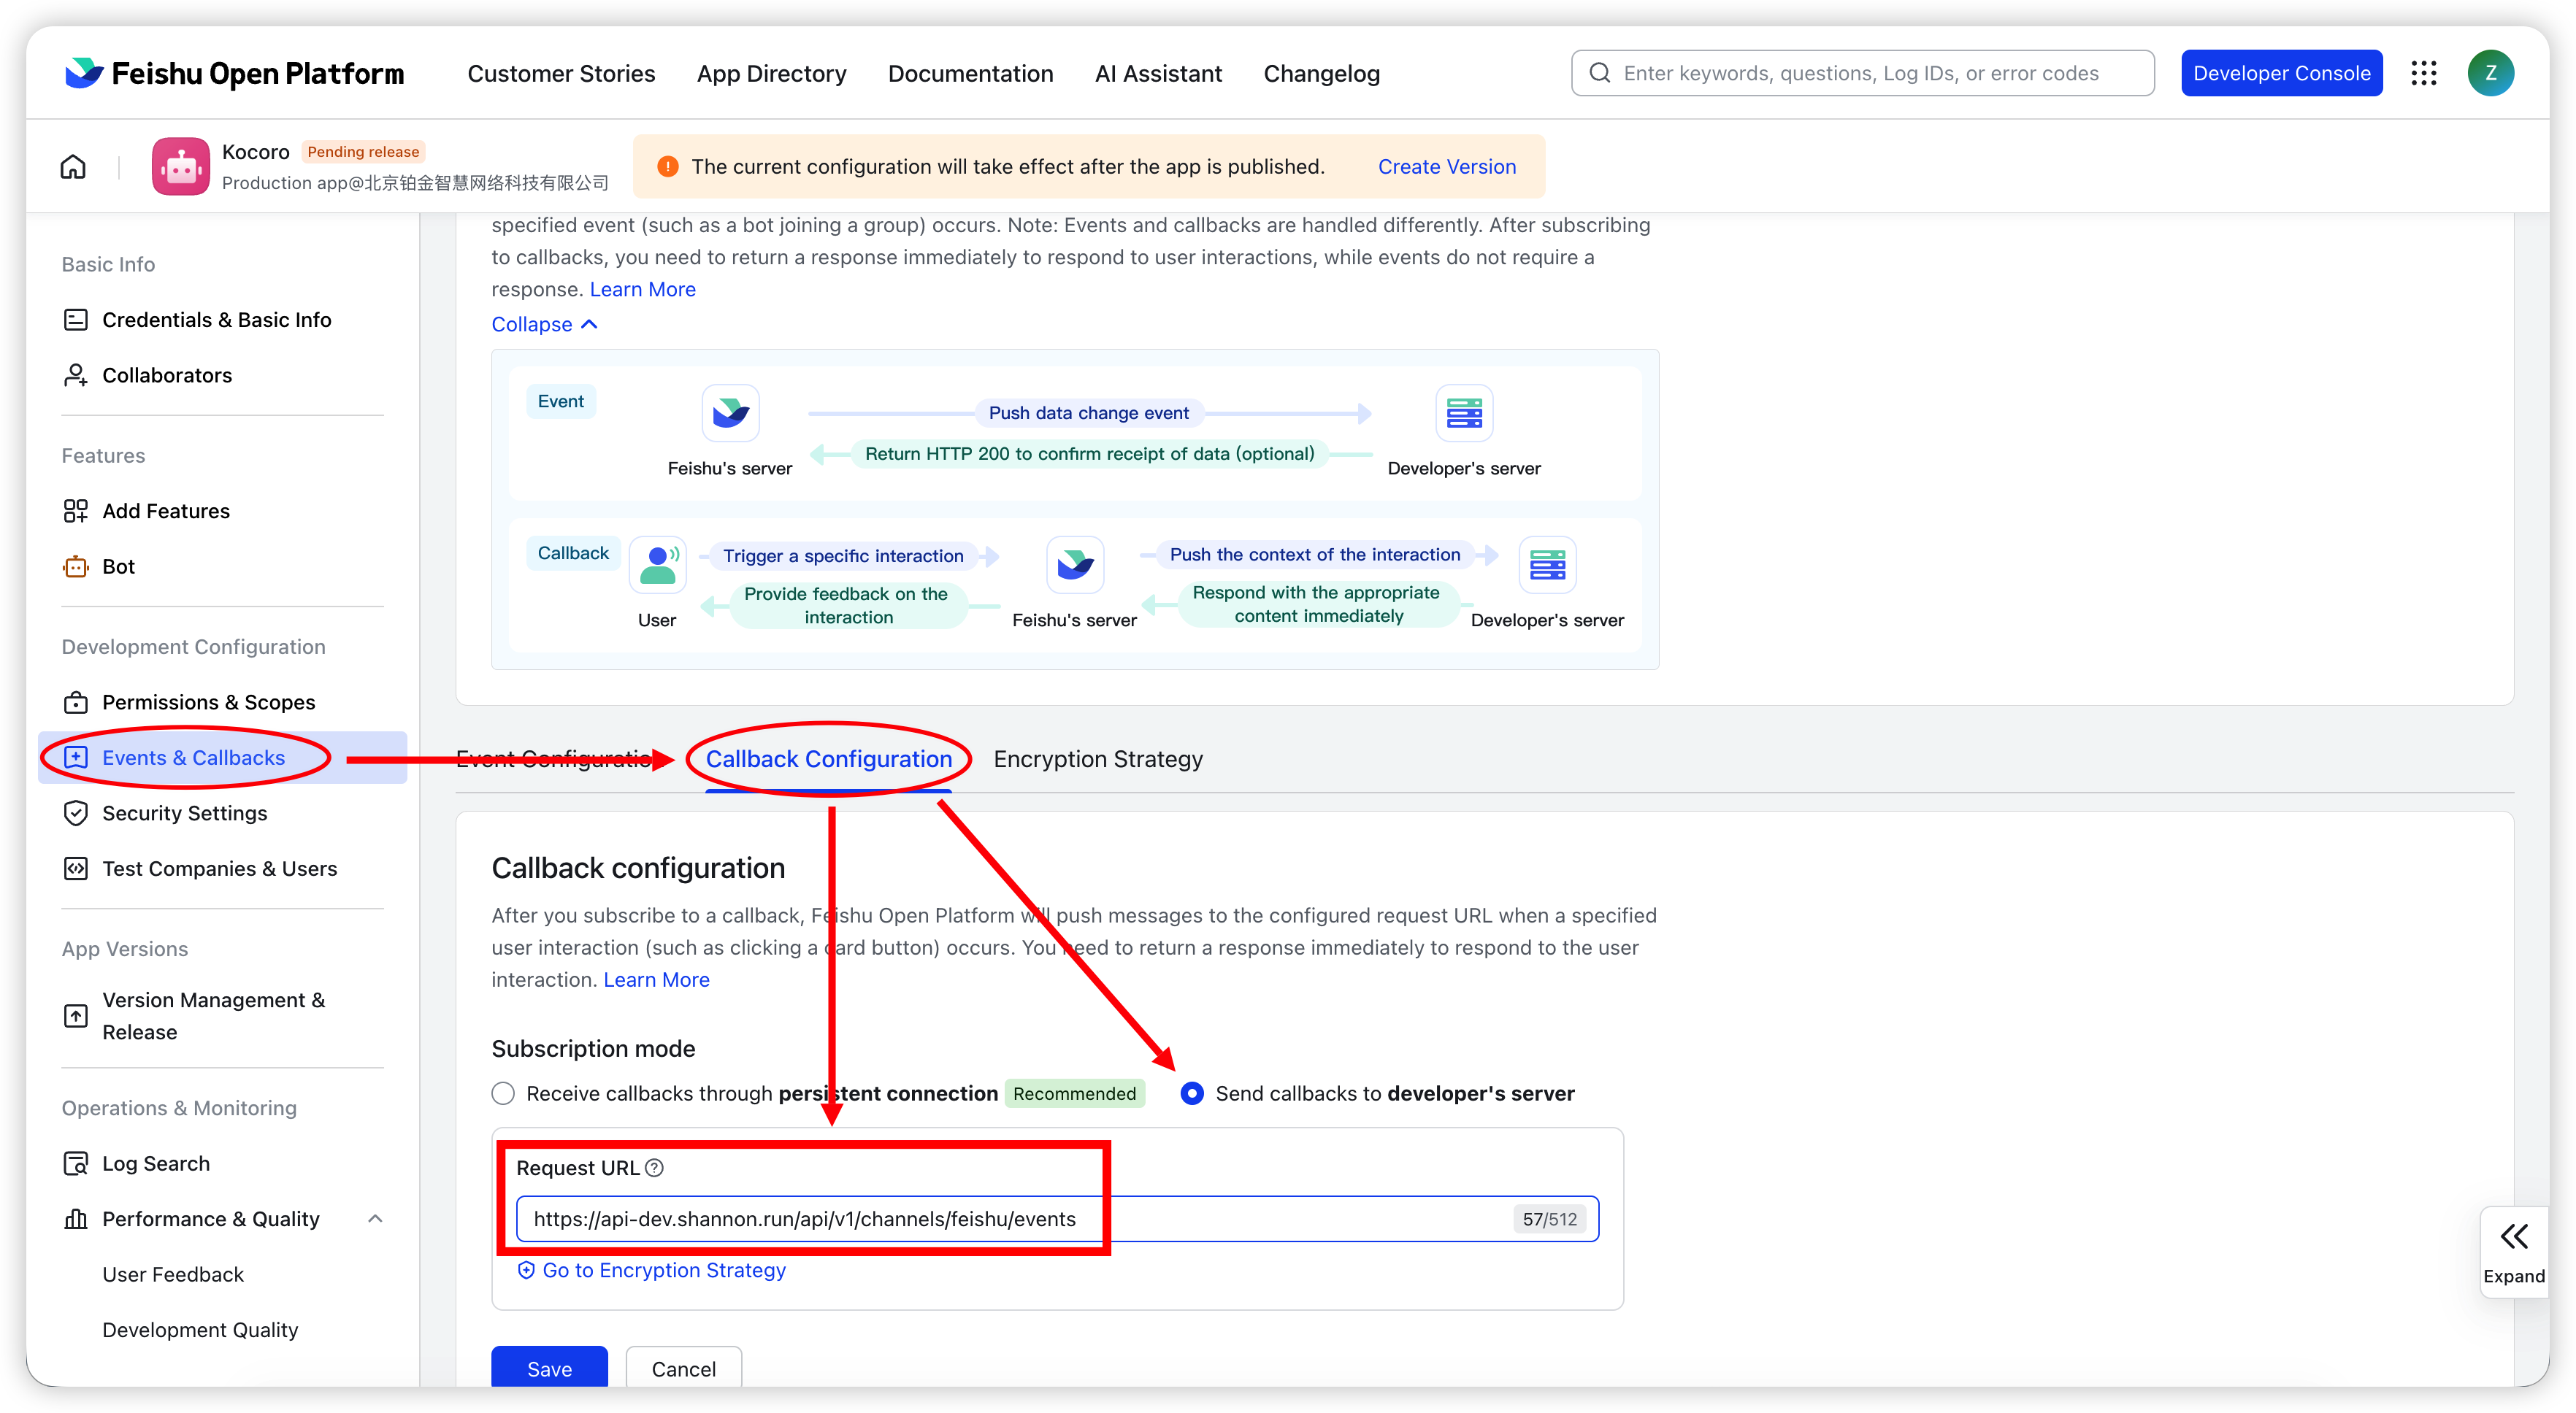The height and width of the screenshot is (1413, 2576).
Task: Select Send callbacks to developer's server
Action: [1192, 1093]
